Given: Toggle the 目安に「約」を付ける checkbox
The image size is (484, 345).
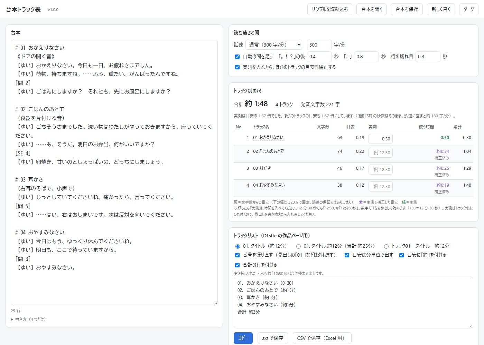Looking at the screenshot, I should [401, 255].
